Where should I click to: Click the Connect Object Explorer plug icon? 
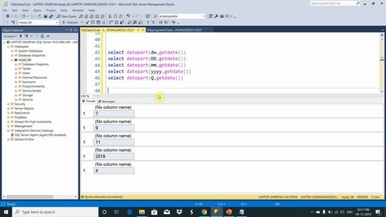(21, 36)
